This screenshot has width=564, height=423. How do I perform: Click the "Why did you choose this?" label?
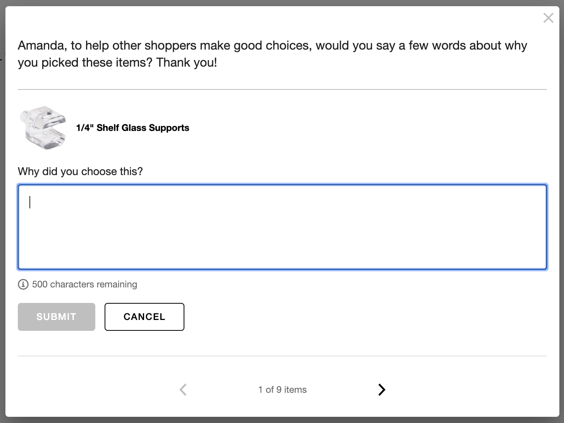pyautogui.click(x=80, y=172)
